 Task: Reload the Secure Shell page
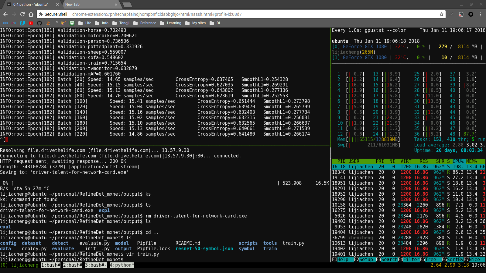click(22, 14)
